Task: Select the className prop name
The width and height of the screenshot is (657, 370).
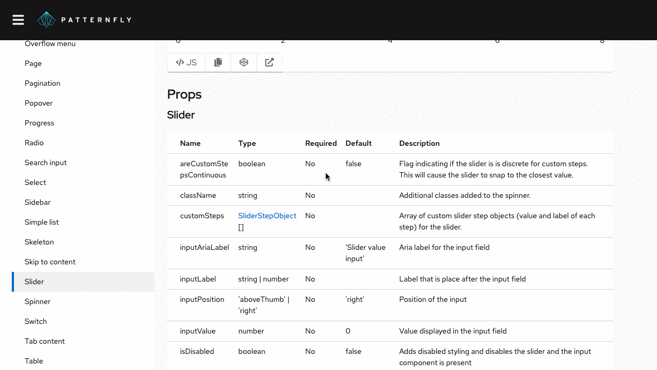Action: [x=198, y=195]
